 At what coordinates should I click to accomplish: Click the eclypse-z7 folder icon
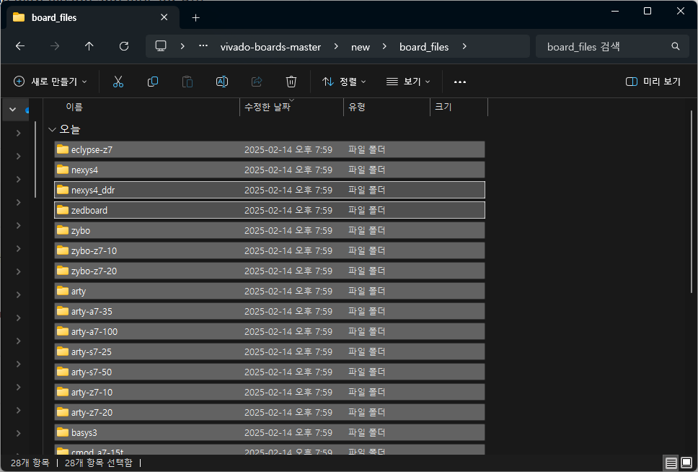(x=63, y=149)
